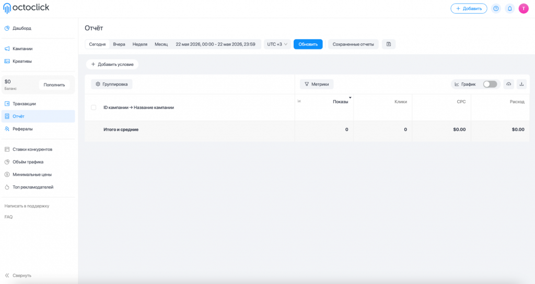Open the user avatar T menu
Screen dimensions: 535x284
524,8
